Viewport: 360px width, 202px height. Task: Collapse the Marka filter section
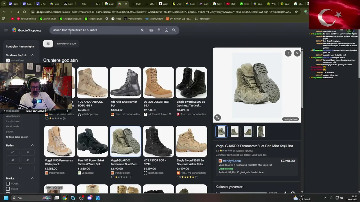coord(32,178)
